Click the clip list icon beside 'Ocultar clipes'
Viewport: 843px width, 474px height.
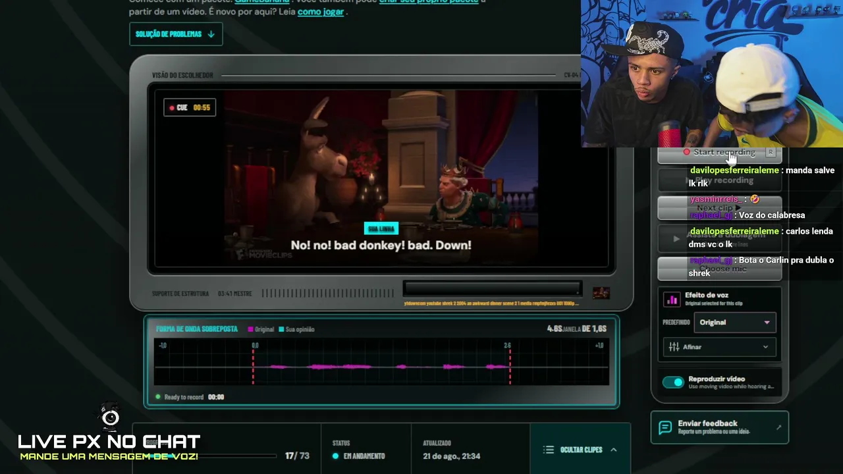(549, 450)
